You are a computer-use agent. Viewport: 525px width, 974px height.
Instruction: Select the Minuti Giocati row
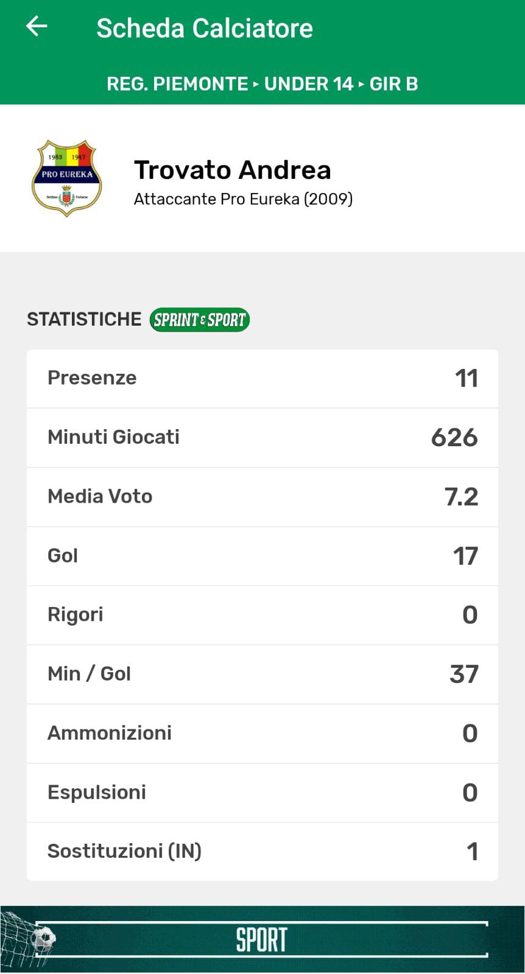pos(262,437)
